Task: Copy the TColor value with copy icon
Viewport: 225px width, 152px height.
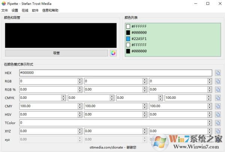Action: [218, 123]
